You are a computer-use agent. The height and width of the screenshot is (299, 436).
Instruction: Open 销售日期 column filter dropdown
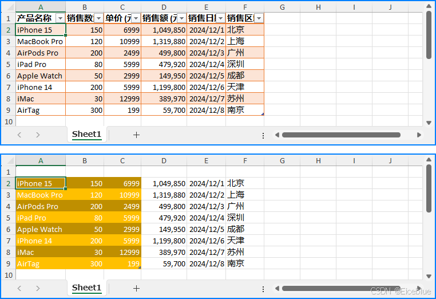(x=220, y=18)
